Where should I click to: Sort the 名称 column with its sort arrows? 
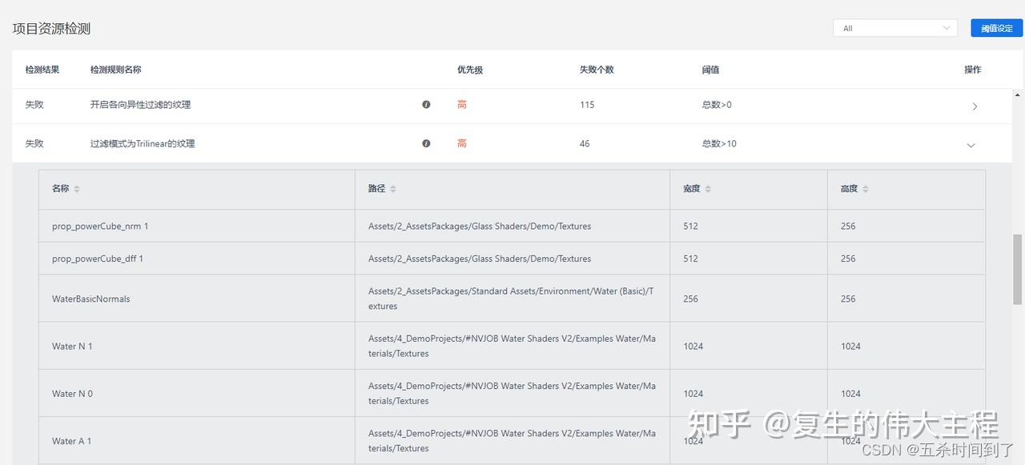76,189
